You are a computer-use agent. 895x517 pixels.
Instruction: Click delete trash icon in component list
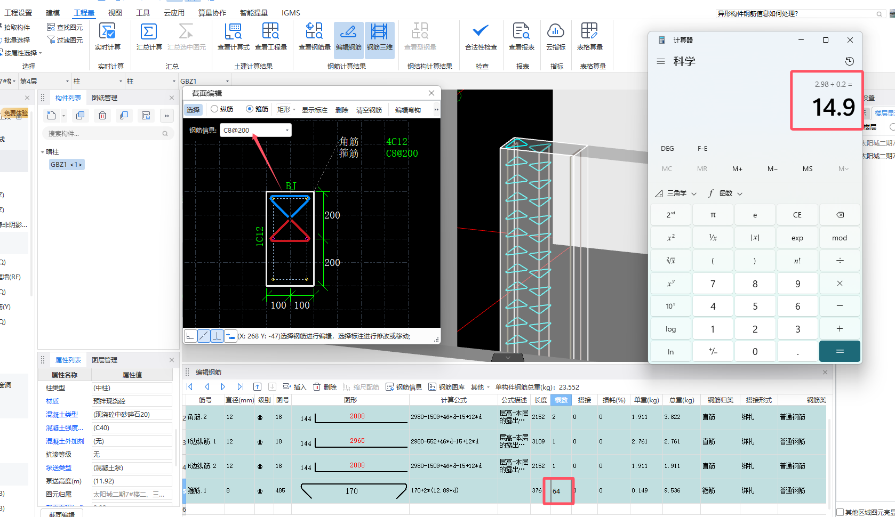point(102,116)
